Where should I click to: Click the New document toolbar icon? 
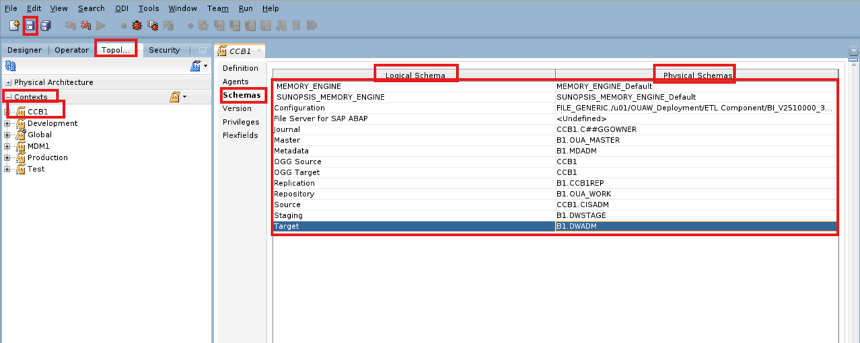(14, 26)
